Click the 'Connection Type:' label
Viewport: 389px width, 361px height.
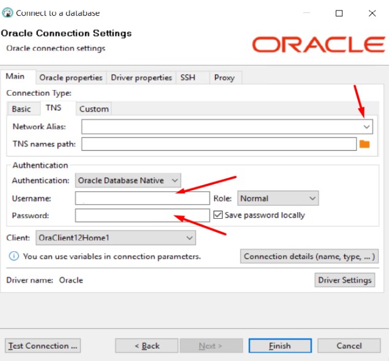click(x=39, y=93)
